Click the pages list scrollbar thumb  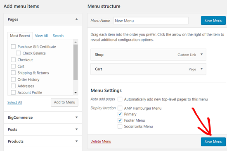click(x=76, y=62)
